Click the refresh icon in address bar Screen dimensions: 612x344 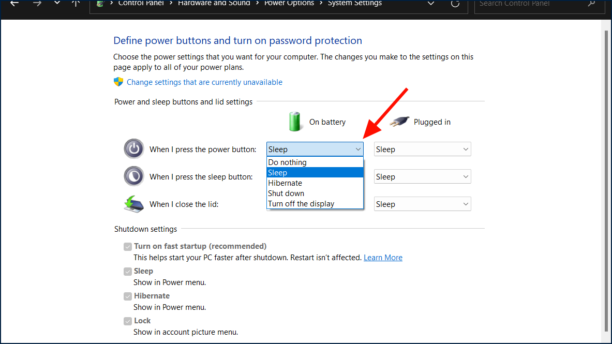point(455,4)
